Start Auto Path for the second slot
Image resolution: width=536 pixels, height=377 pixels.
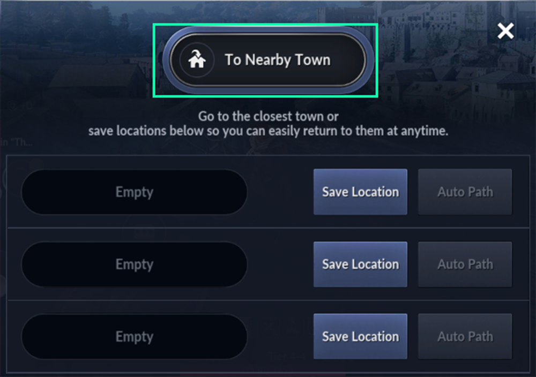pyautogui.click(x=465, y=265)
